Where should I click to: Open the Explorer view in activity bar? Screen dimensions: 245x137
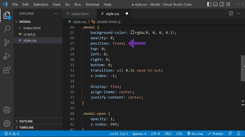click(7, 15)
